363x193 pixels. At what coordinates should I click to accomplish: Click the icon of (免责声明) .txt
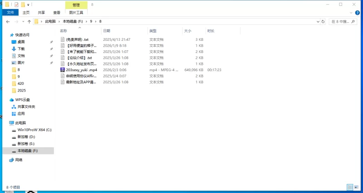click(62, 39)
